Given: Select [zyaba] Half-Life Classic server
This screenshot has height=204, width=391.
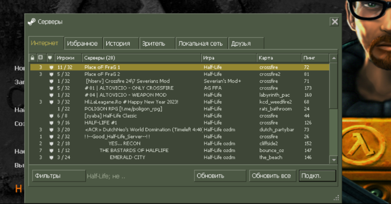Looking at the screenshot, I should point(180,116).
